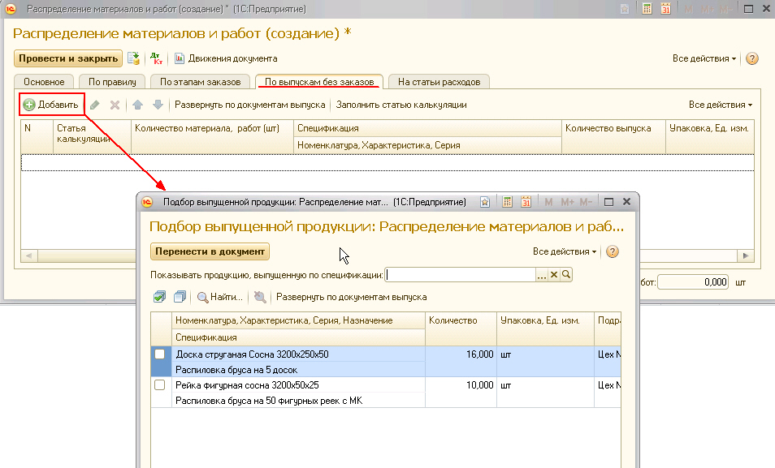Click the move row down arrow icon
The image size is (775, 468).
(x=158, y=105)
